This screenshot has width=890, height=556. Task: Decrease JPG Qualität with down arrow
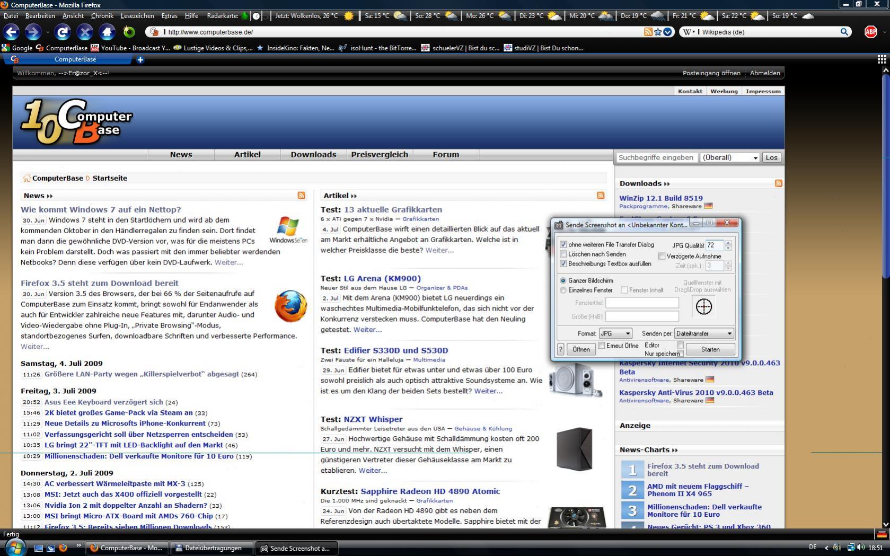tap(728, 248)
